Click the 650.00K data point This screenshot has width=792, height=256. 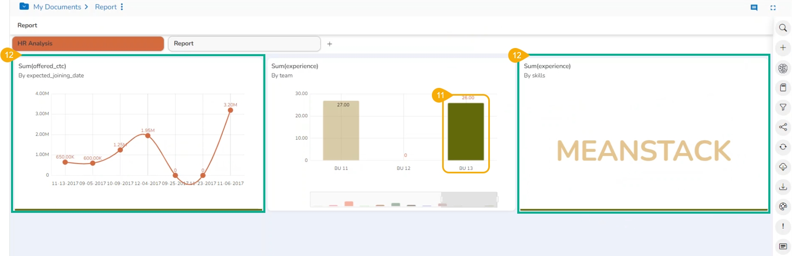[x=65, y=162]
